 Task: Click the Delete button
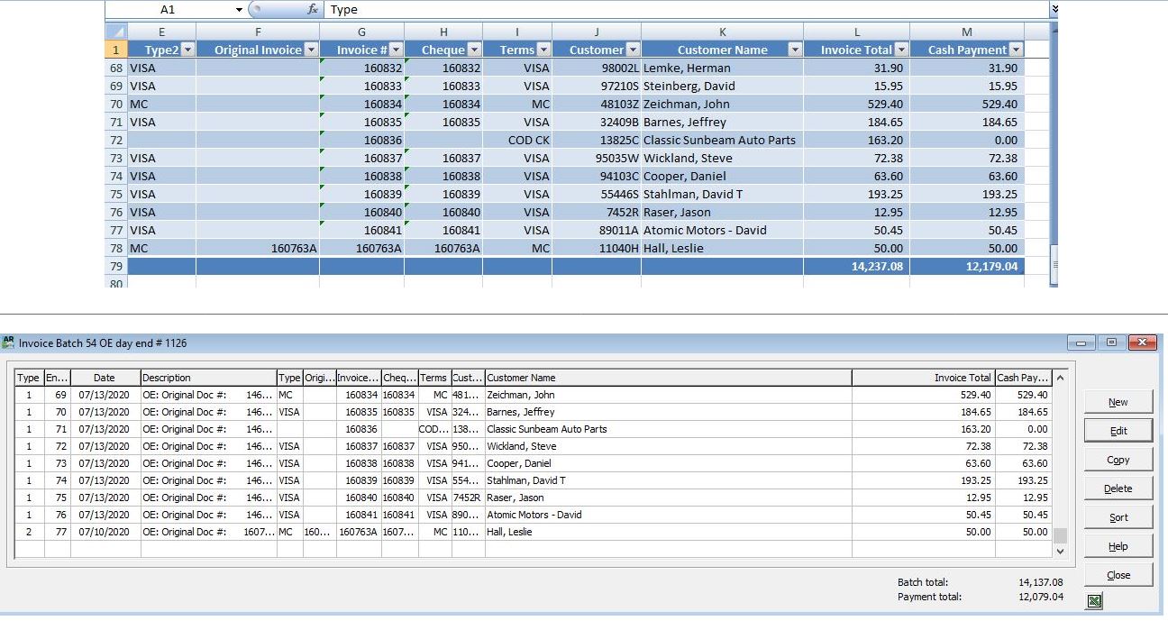point(1118,489)
